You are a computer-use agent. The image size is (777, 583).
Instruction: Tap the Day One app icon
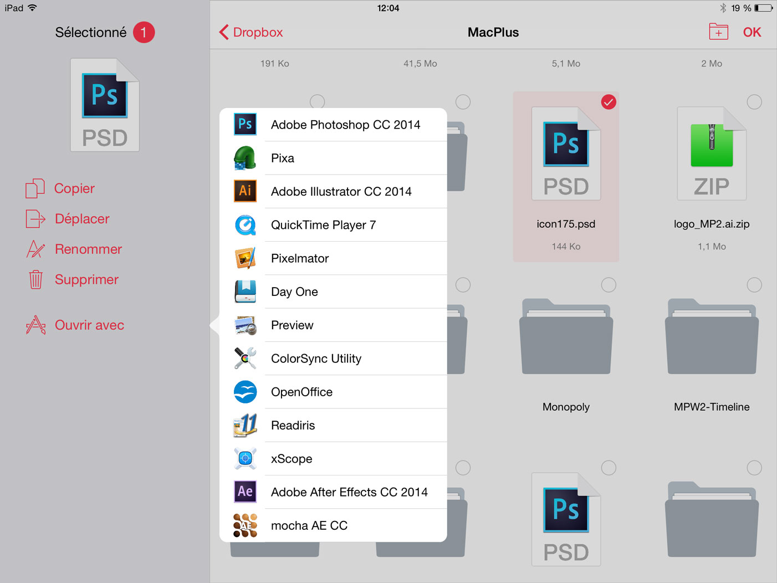(x=245, y=291)
